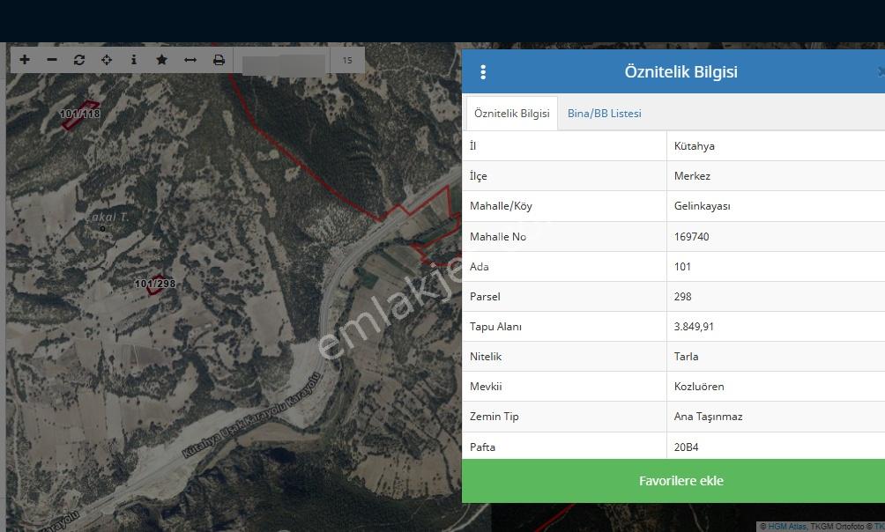Click the Merkez value in İlçe row
885x532 pixels.
(692, 176)
